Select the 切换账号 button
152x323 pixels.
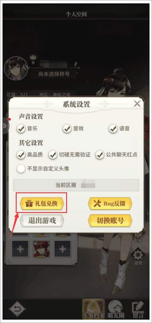pyautogui.click(x=110, y=220)
